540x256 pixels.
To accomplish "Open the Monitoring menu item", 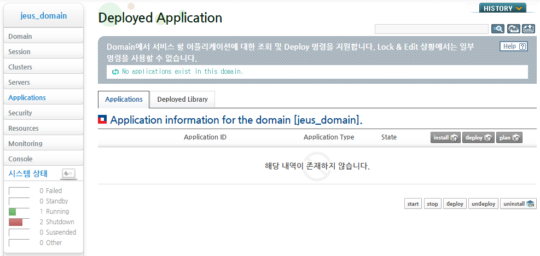I will click(43, 143).
